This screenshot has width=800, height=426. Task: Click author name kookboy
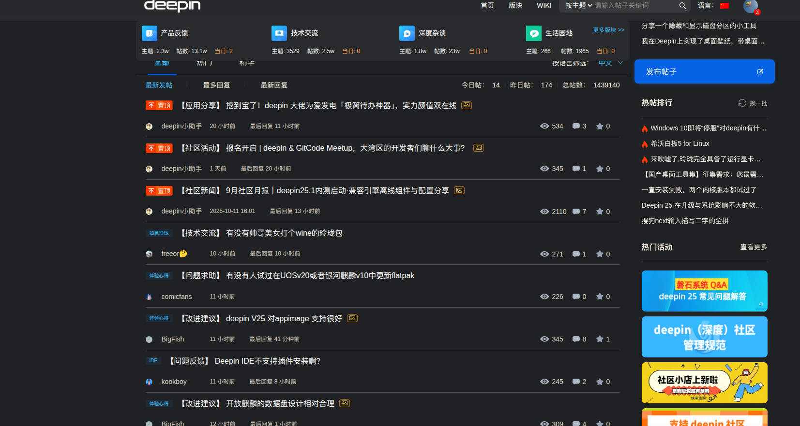[x=174, y=382]
